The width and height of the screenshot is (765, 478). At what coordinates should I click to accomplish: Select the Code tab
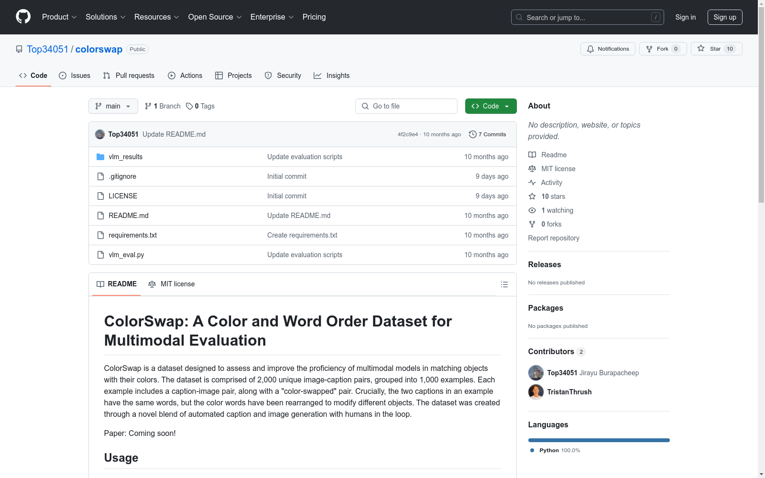[x=33, y=76]
